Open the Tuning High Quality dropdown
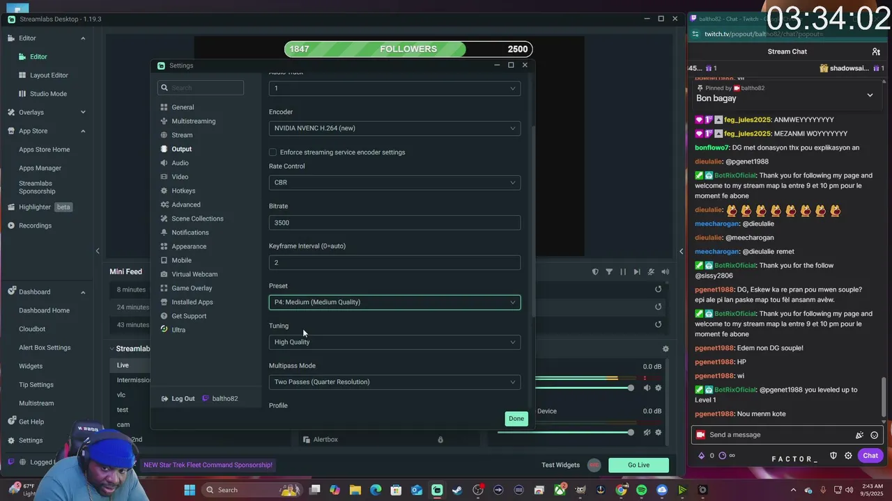 [x=394, y=342]
